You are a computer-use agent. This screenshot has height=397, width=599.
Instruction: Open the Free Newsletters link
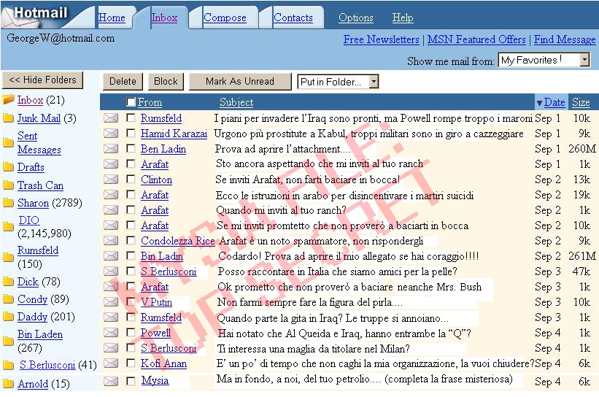click(x=382, y=39)
